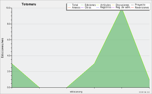The height and width of the screenshot is (94, 152).
Task: Click the Reversiones legend label
Action: [x=142, y=8]
